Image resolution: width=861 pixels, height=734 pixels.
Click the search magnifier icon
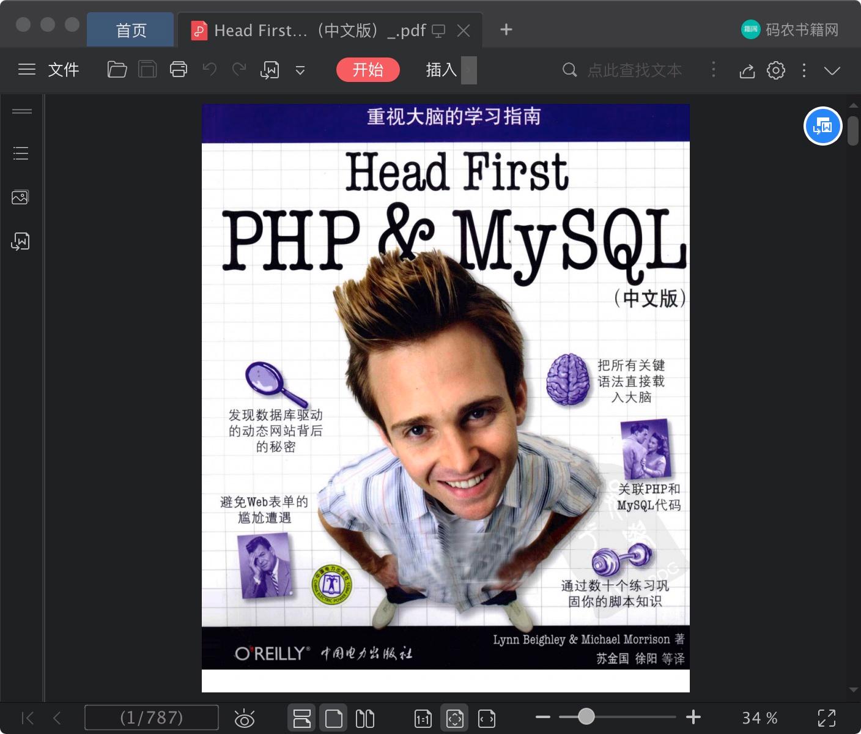tap(569, 70)
